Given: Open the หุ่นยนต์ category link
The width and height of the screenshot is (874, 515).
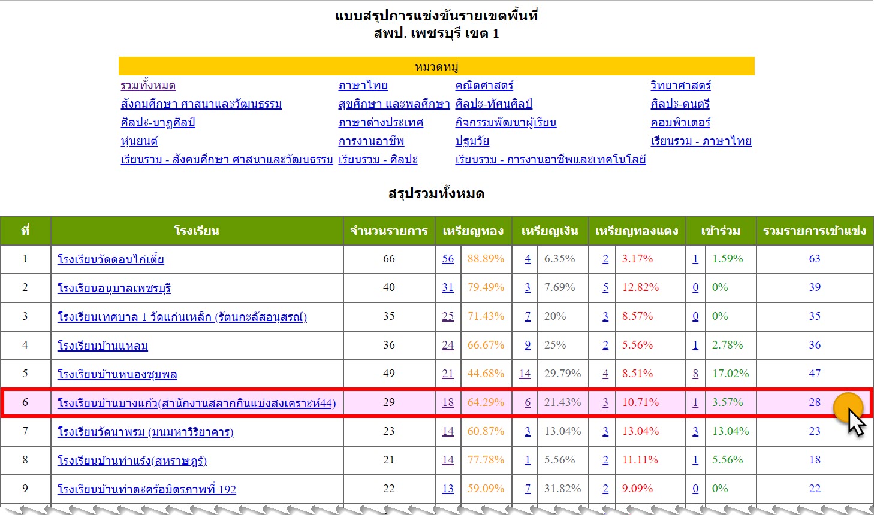Looking at the screenshot, I should click(139, 141).
